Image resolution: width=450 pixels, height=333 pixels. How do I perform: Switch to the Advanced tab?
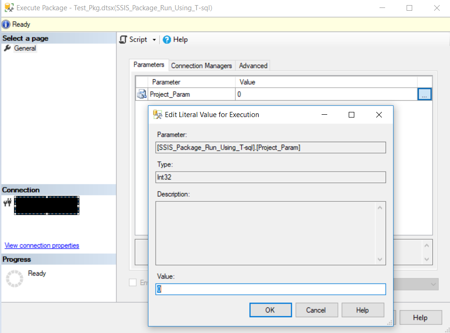click(252, 65)
